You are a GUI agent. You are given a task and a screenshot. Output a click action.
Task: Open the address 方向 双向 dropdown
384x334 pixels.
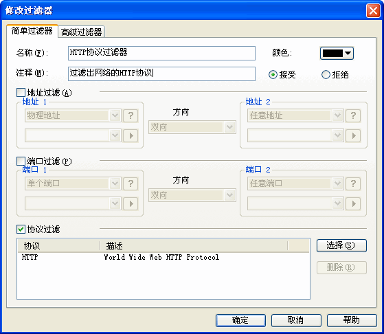click(192, 127)
